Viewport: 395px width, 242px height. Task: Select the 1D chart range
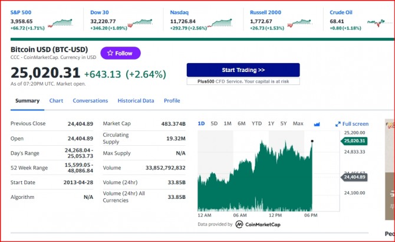click(x=201, y=123)
